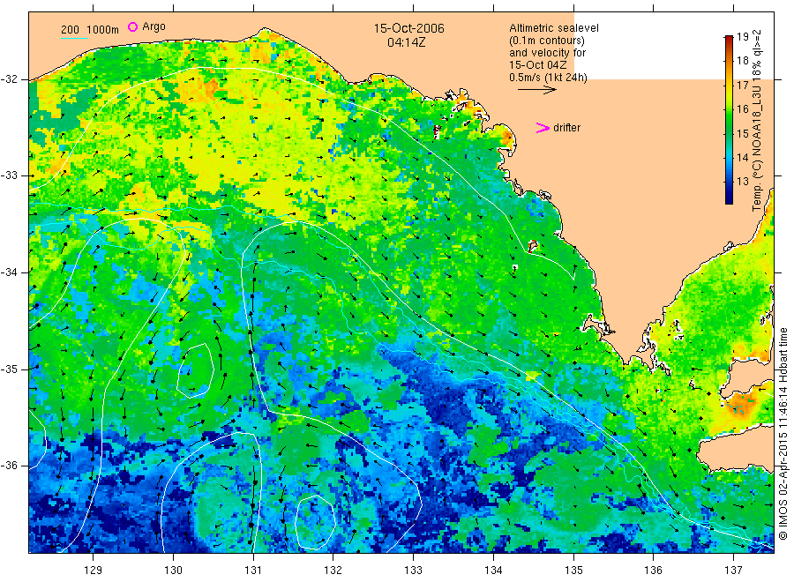Click the 0.5m/s velocity scale arrow
The image size is (794, 582).
click(536, 90)
